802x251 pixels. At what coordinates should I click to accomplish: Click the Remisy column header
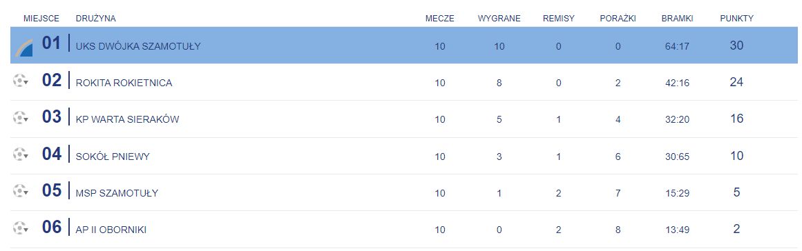[559, 19]
